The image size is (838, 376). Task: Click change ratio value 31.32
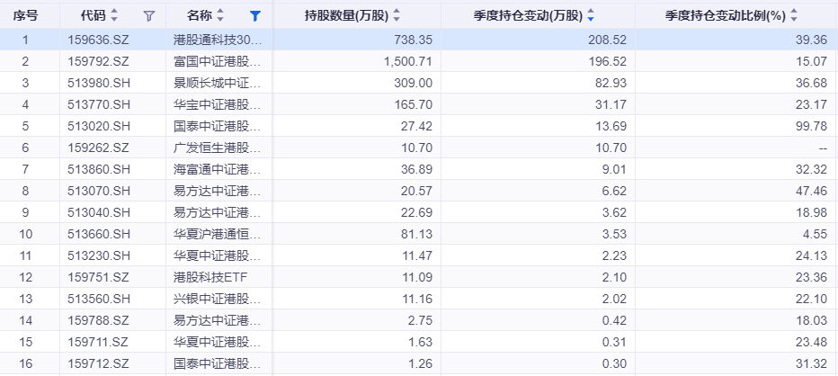tap(811, 363)
